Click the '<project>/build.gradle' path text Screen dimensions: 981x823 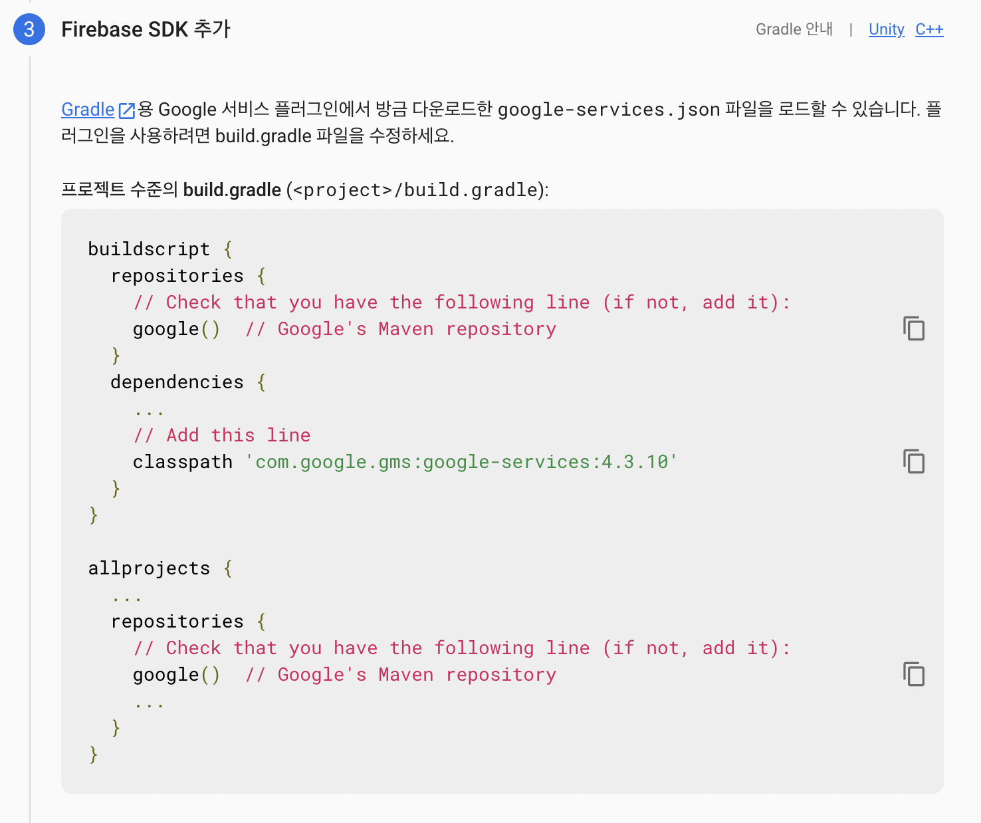415,190
